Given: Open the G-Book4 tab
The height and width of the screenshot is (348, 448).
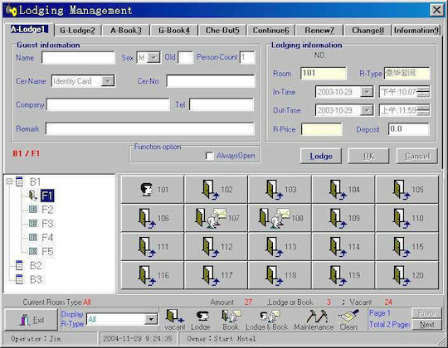Looking at the screenshot, I should [174, 31].
